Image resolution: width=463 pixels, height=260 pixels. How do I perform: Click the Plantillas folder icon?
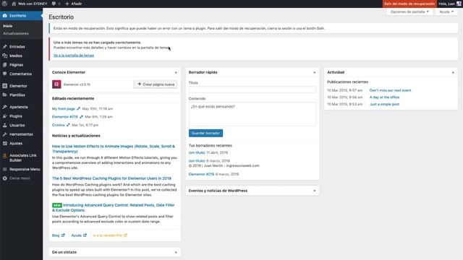click(5, 95)
